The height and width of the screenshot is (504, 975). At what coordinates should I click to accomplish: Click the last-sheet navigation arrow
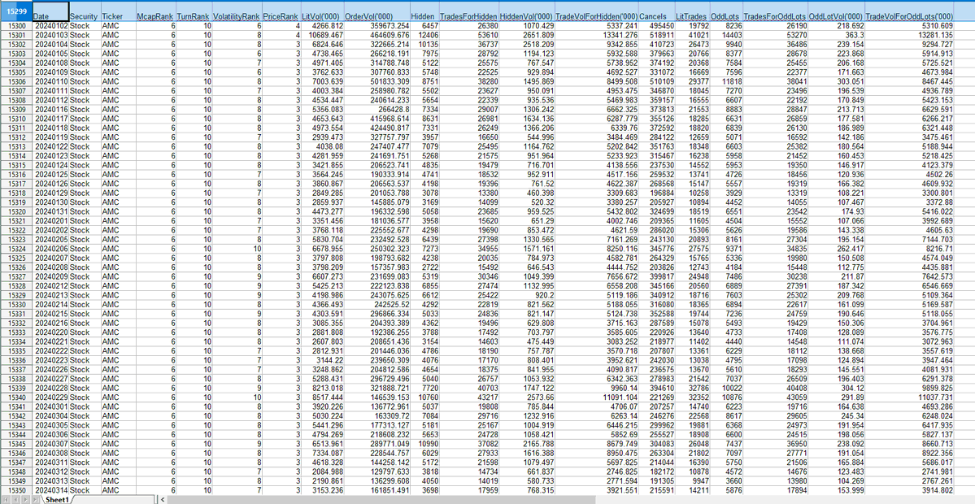(35, 498)
